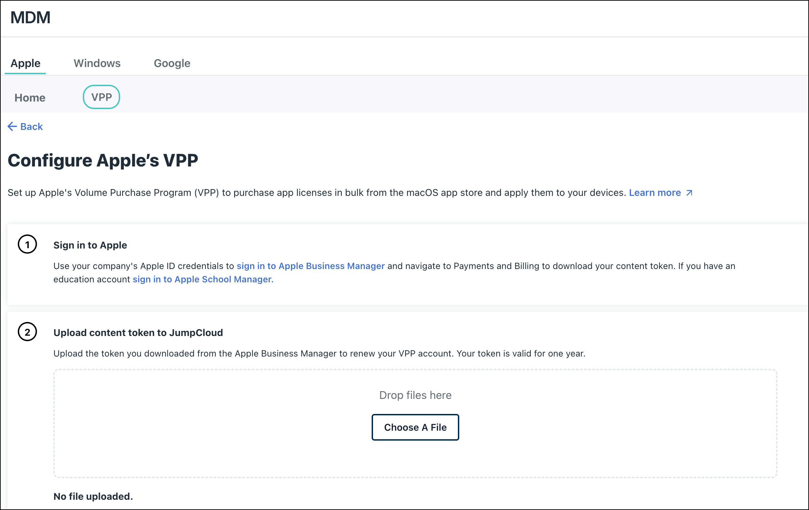Image resolution: width=809 pixels, height=510 pixels.
Task: Click the Choose A File button
Action: click(415, 427)
